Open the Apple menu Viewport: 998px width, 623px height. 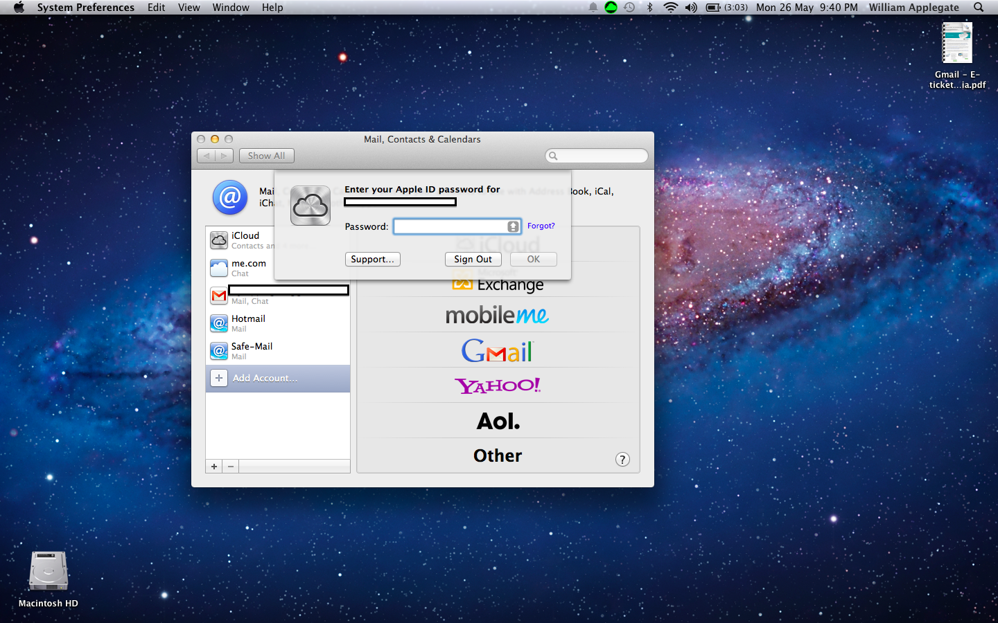pyautogui.click(x=19, y=8)
